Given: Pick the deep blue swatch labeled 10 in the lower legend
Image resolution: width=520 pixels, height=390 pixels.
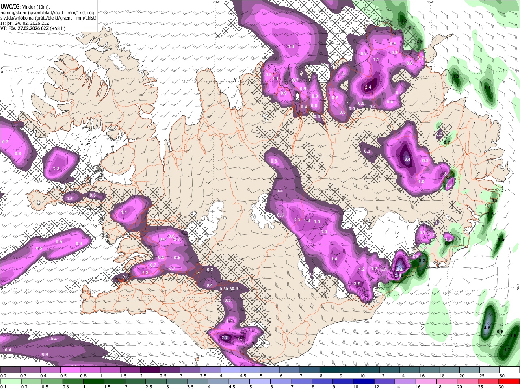Looking at the screenshot, I should [364, 381].
